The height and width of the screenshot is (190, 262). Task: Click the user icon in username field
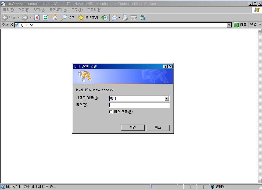point(112,98)
